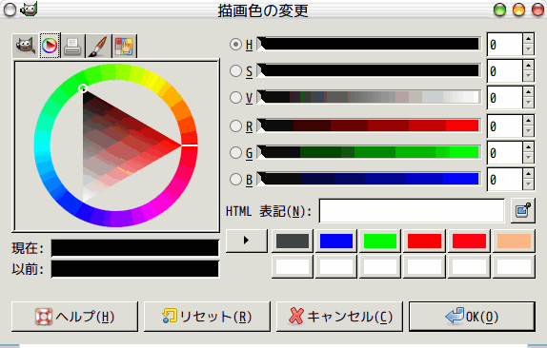Decrease the V value with down arrow
The image size is (547, 348).
(x=528, y=103)
